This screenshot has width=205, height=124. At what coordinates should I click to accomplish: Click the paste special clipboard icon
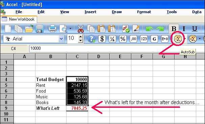(112, 28)
